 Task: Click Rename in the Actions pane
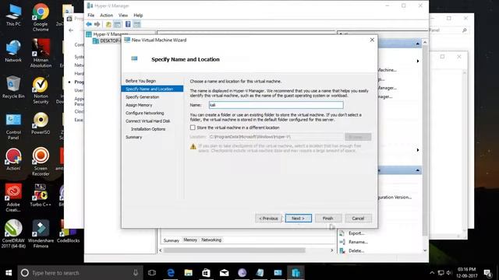click(358, 242)
